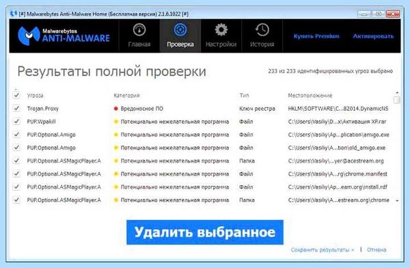410x268 pixels.
Task: Toggle the select-all checkbox in header
Action: click(x=16, y=95)
